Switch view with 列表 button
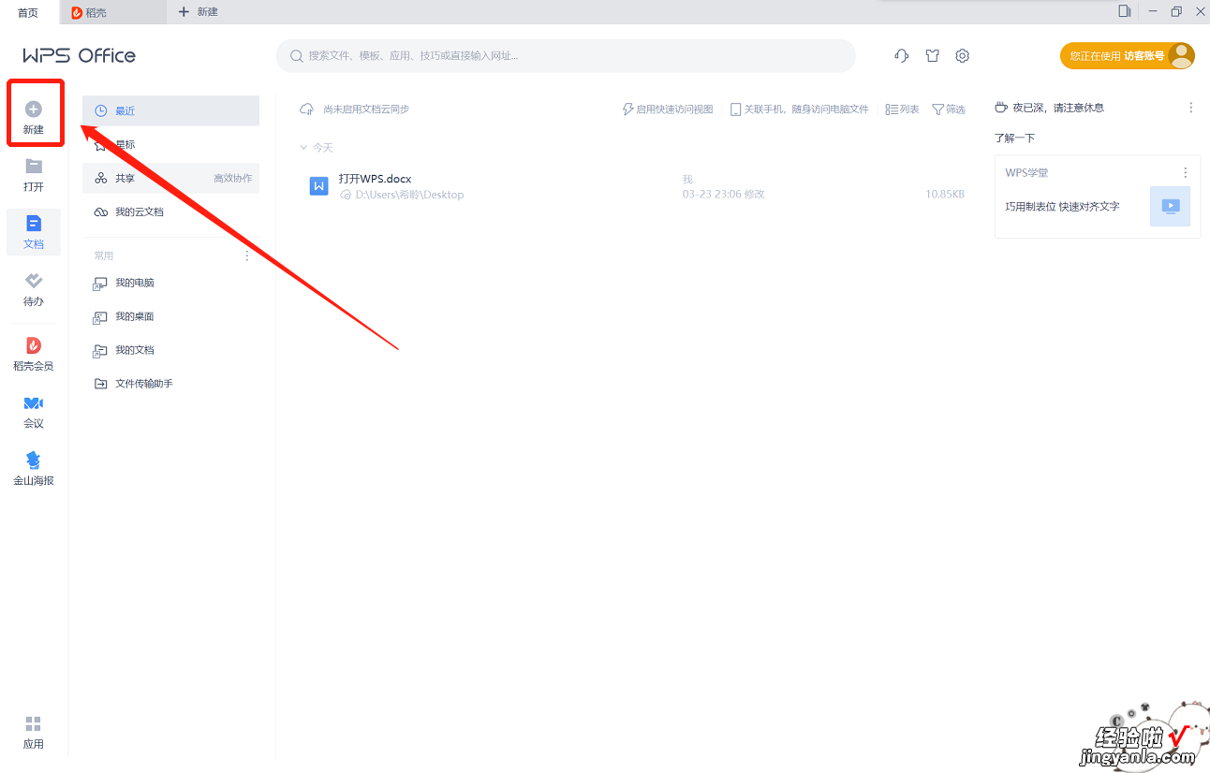The height and width of the screenshot is (773, 1210). tap(903, 109)
